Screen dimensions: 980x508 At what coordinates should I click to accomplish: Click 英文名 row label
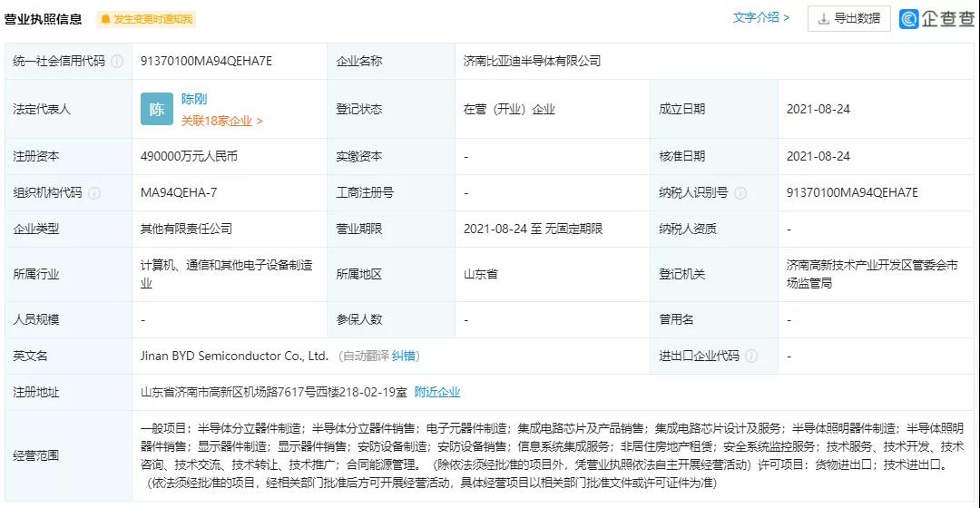click(x=30, y=357)
